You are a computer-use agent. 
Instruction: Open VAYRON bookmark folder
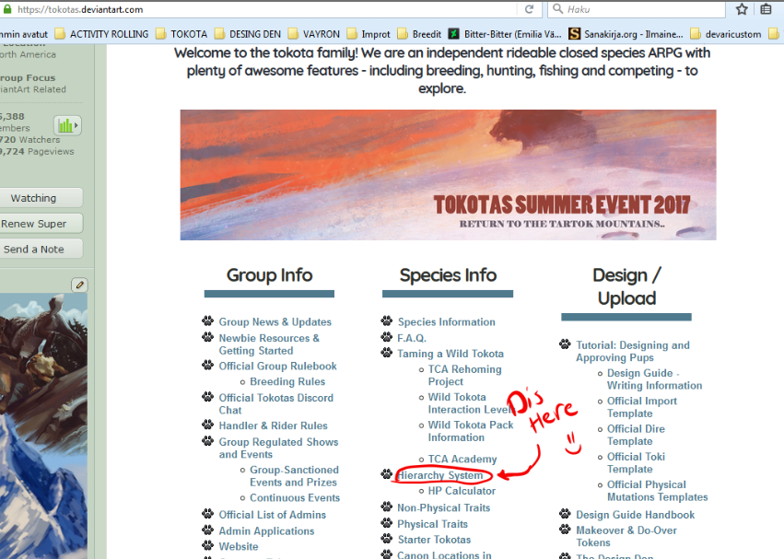[313, 34]
